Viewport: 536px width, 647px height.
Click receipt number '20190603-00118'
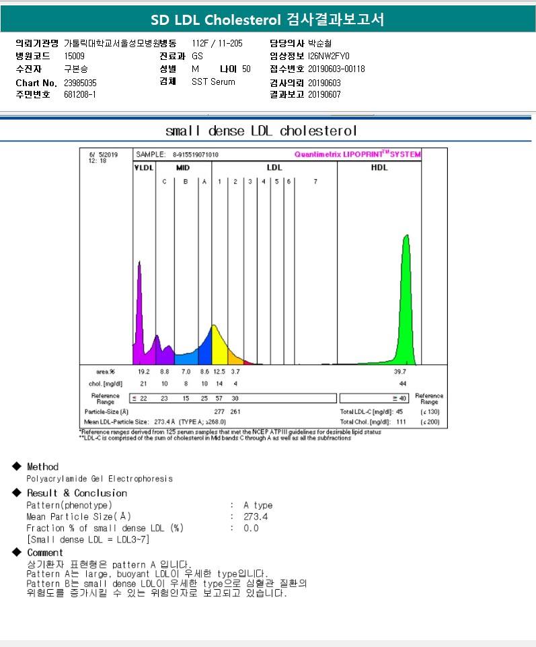(x=336, y=69)
